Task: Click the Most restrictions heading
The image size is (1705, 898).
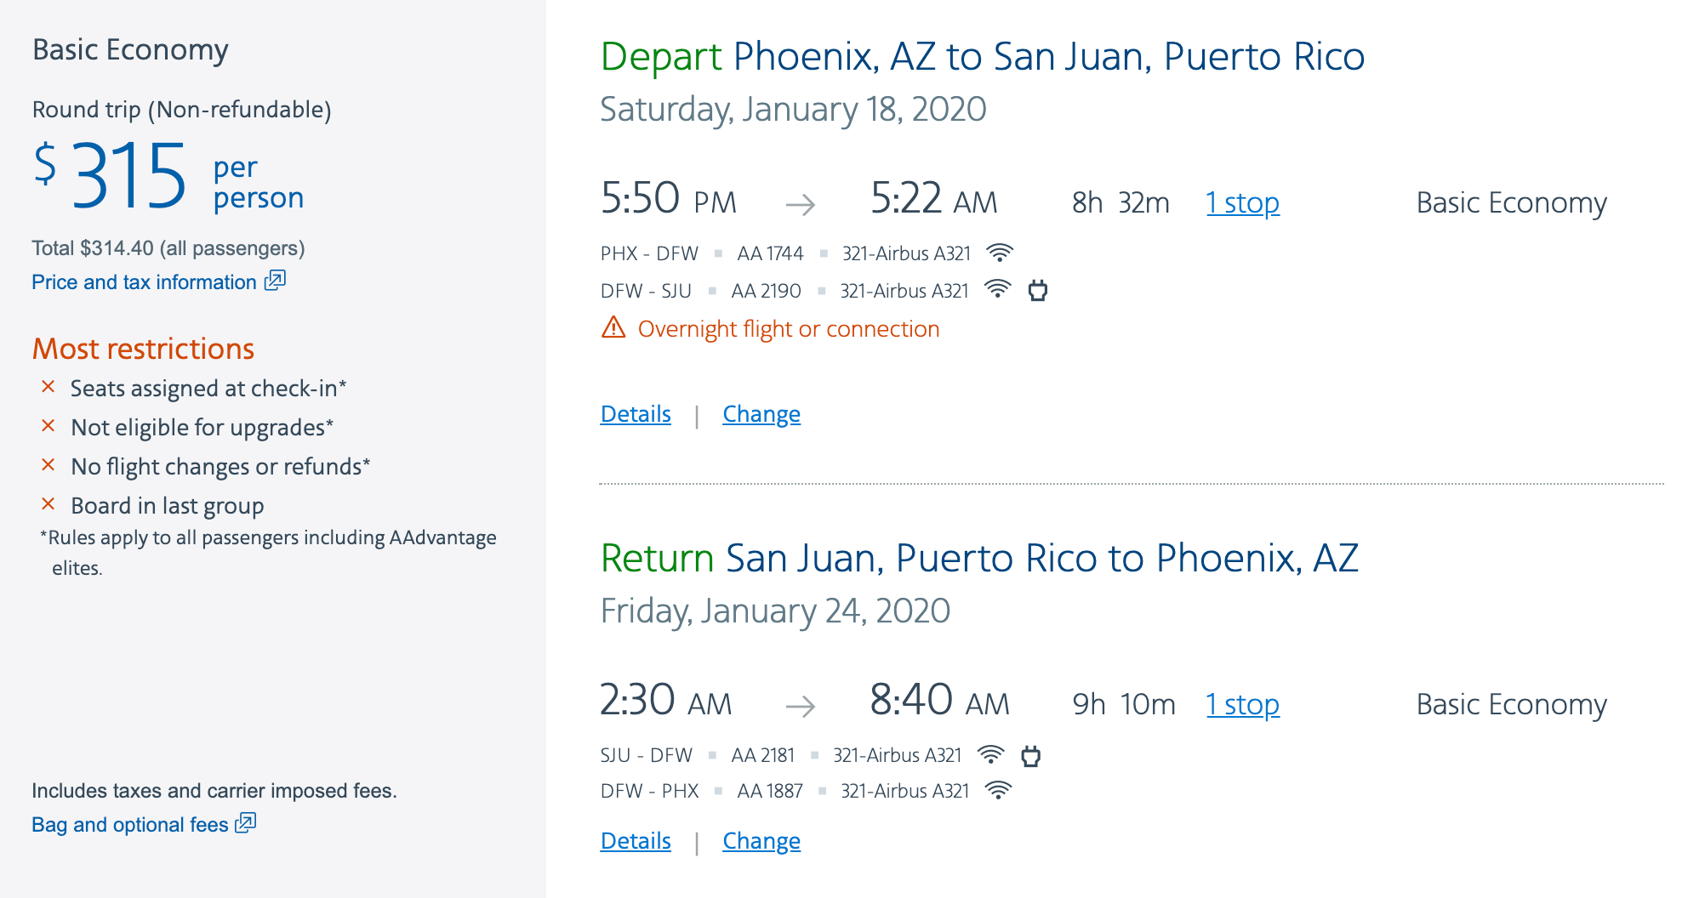Action: 143,349
